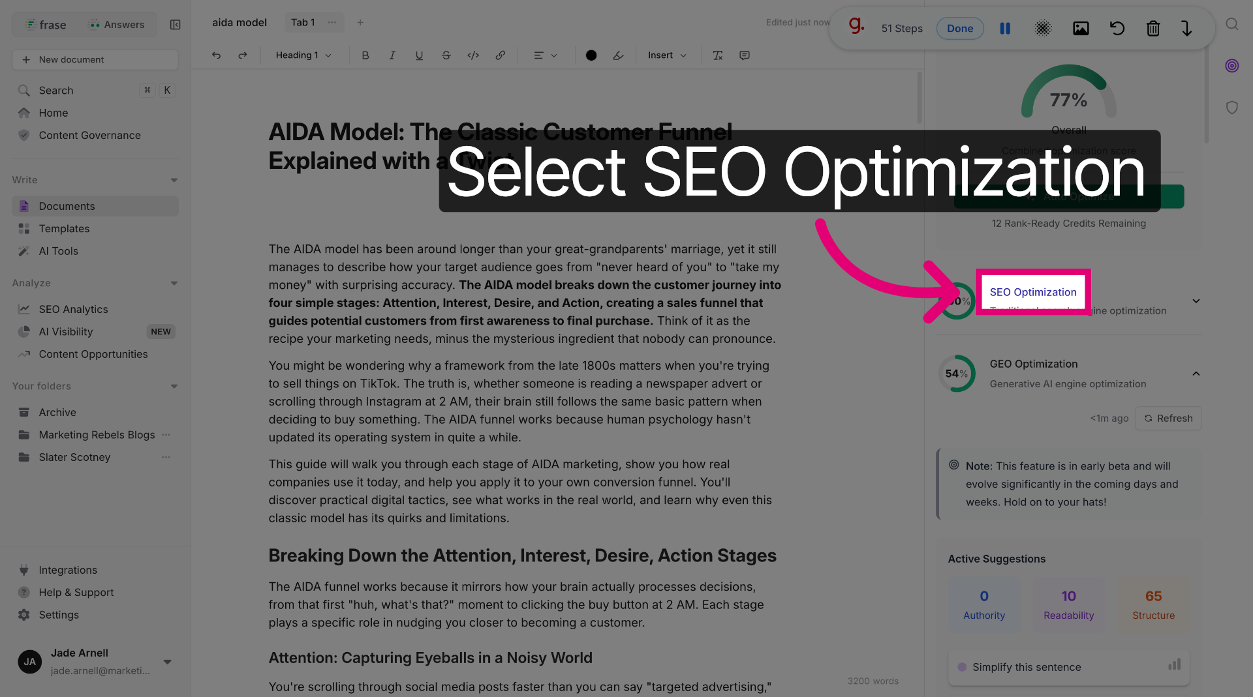The height and width of the screenshot is (697, 1253).
Task: Delete capture with trash icon
Action: point(1153,28)
